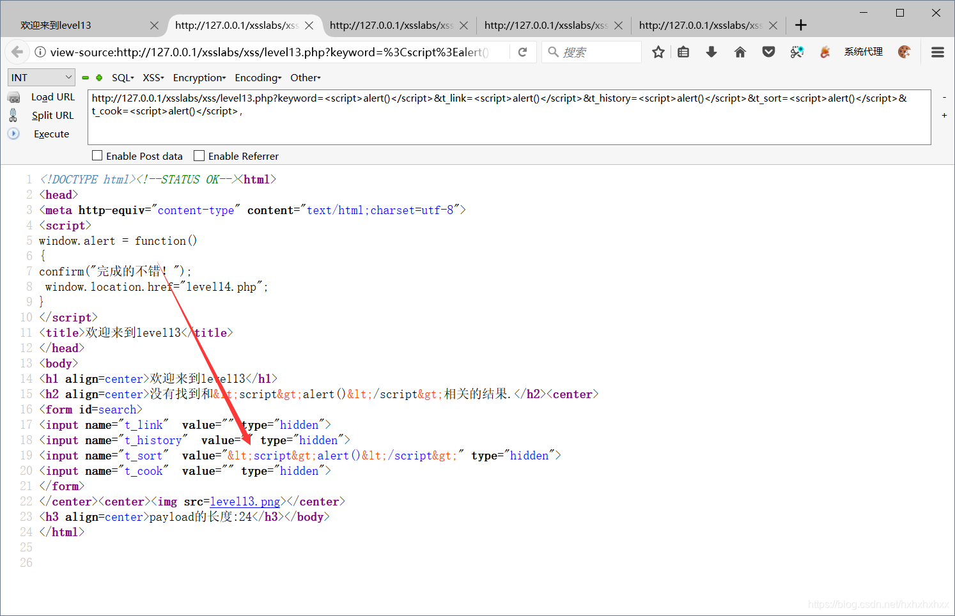Screen dimensions: 955x616
Task: Open a new tab with plus button
Action: click(x=801, y=25)
